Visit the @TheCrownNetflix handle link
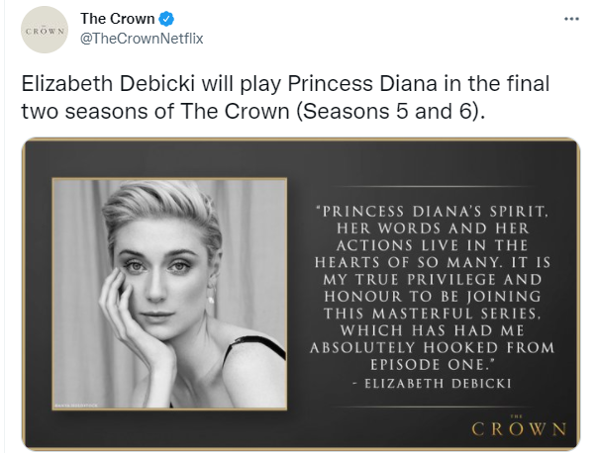The image size is (597, 453). (142, 39)
